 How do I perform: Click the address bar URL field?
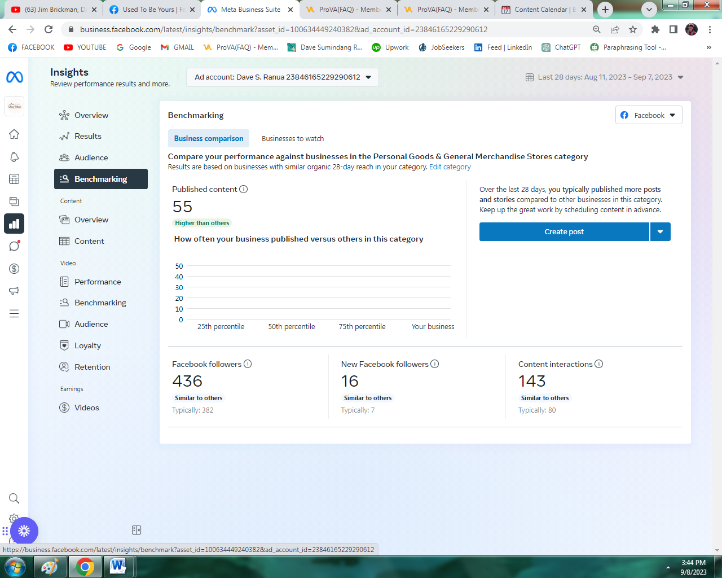[x=283, y=29]
